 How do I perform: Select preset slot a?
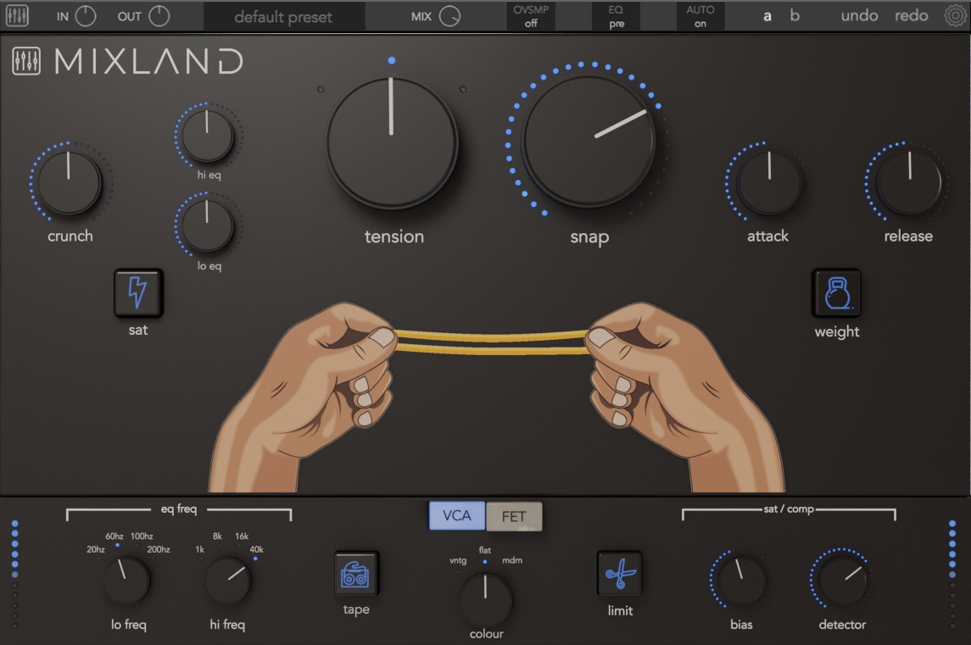tap(767, 16)
